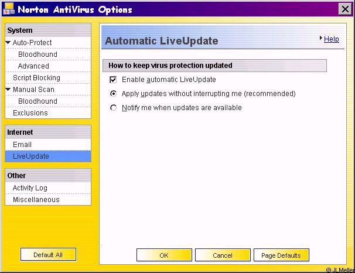This screenshot has height=273, width=355.
Task: Click the Automatic LiveUpdate heading
Action: [162, 41]
